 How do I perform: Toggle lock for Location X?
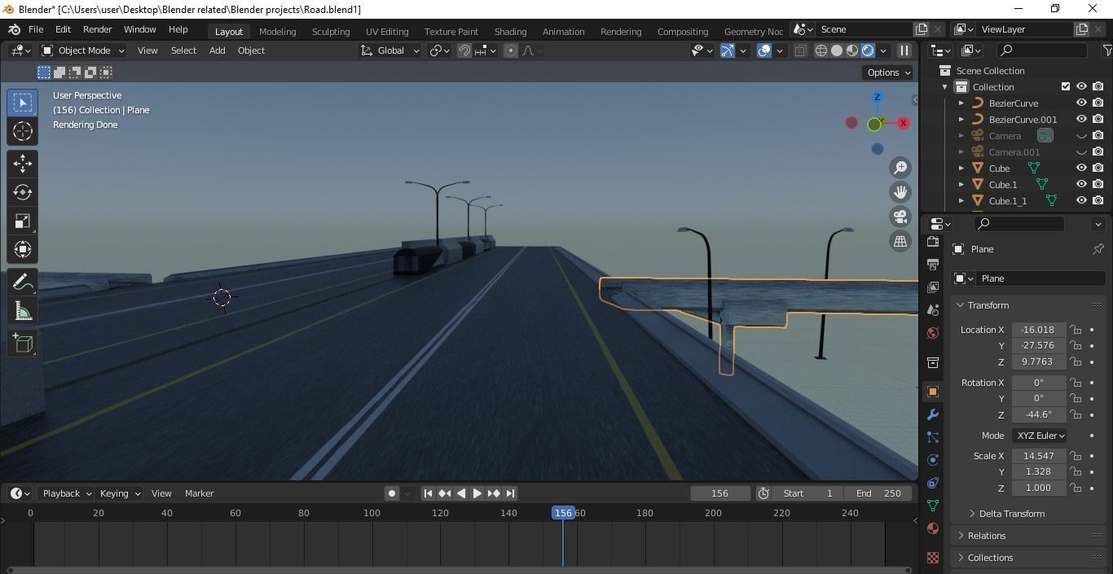1076,330
